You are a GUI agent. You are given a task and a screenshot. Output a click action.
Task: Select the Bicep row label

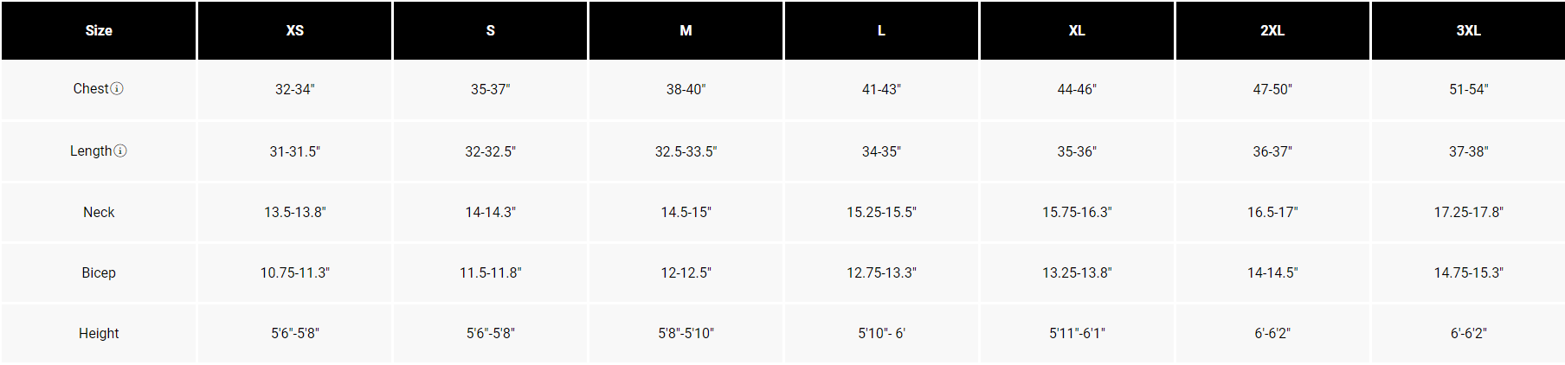pyautogui.click(x=99, y=272)
